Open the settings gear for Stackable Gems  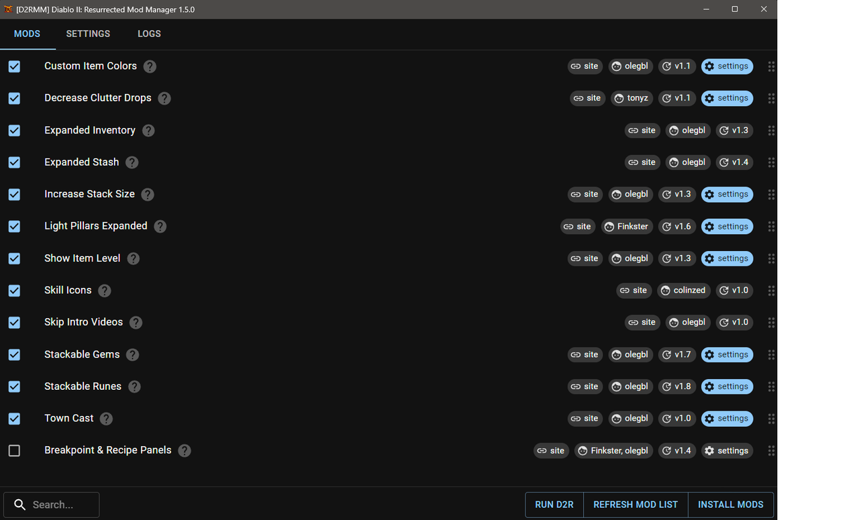click(727, 354)
